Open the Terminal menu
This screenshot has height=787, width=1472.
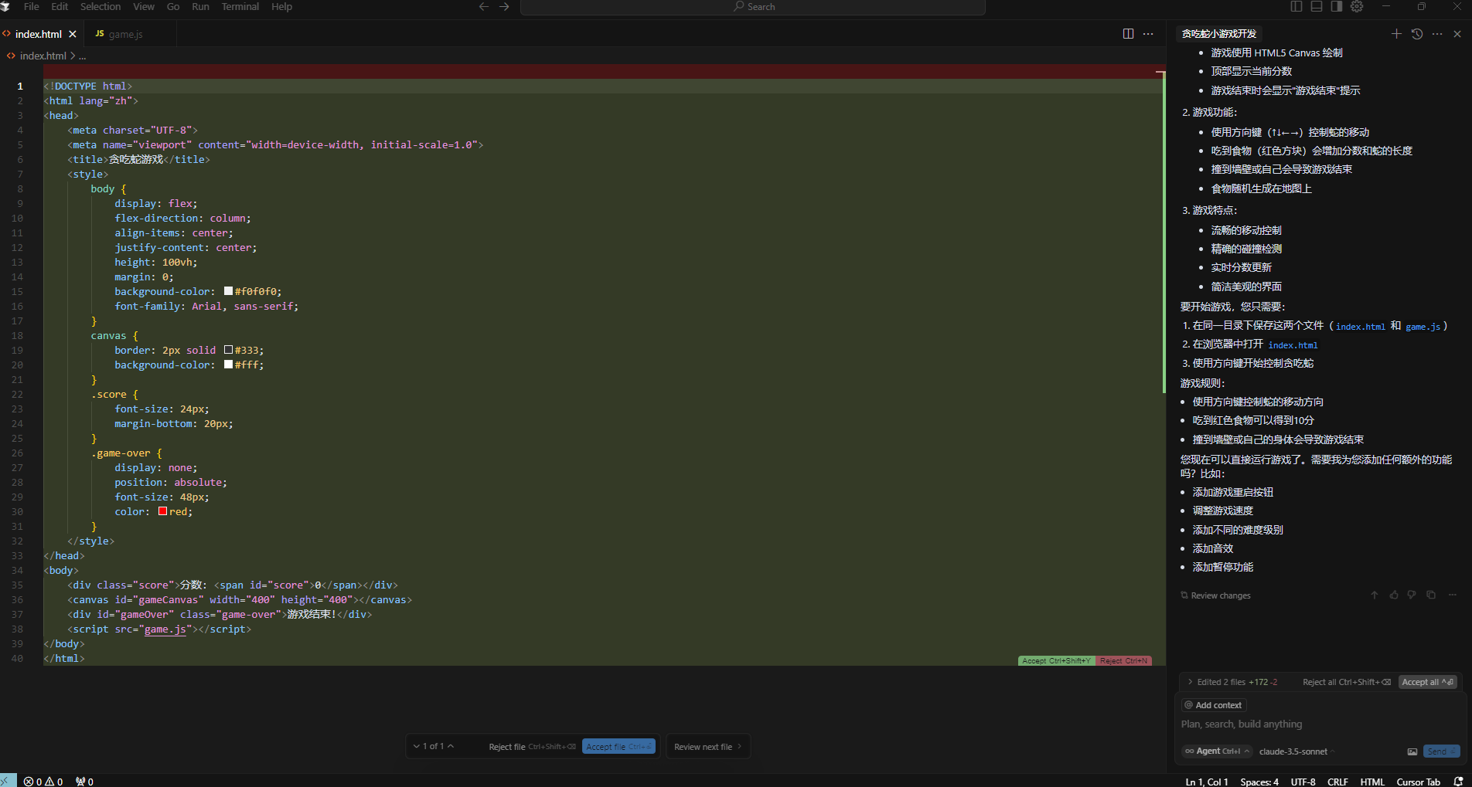click(240, 7)
